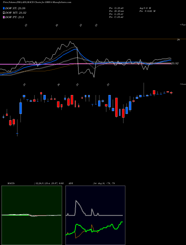186x245 pixels.
Task: Select the 'DOW MT: 25.32' legend label
Action: pyautogui.click(x=16, y=13)
